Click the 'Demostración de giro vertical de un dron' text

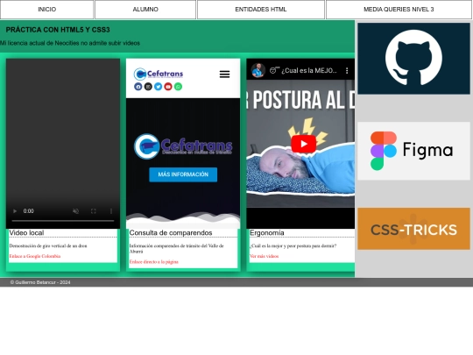48,246
